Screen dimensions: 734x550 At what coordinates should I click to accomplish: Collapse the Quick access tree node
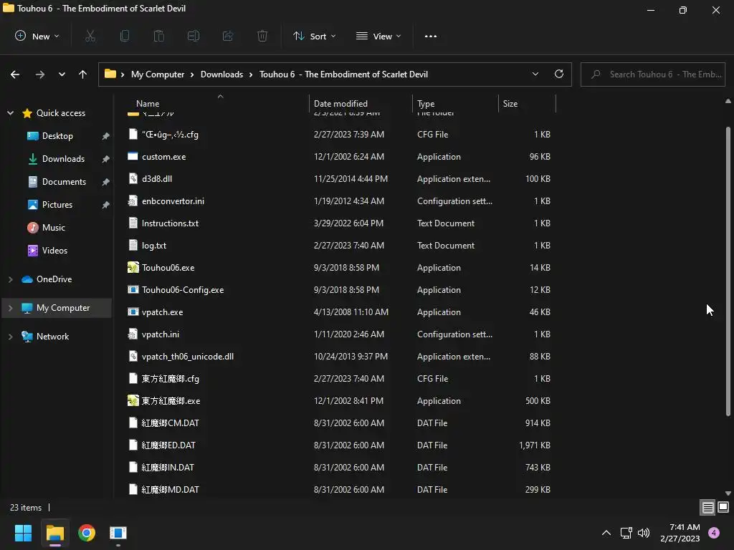(10, 112)
